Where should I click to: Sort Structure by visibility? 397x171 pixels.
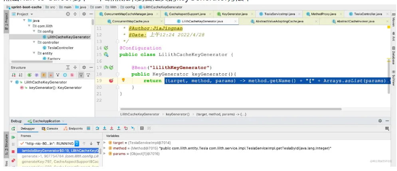pos(14,75)
